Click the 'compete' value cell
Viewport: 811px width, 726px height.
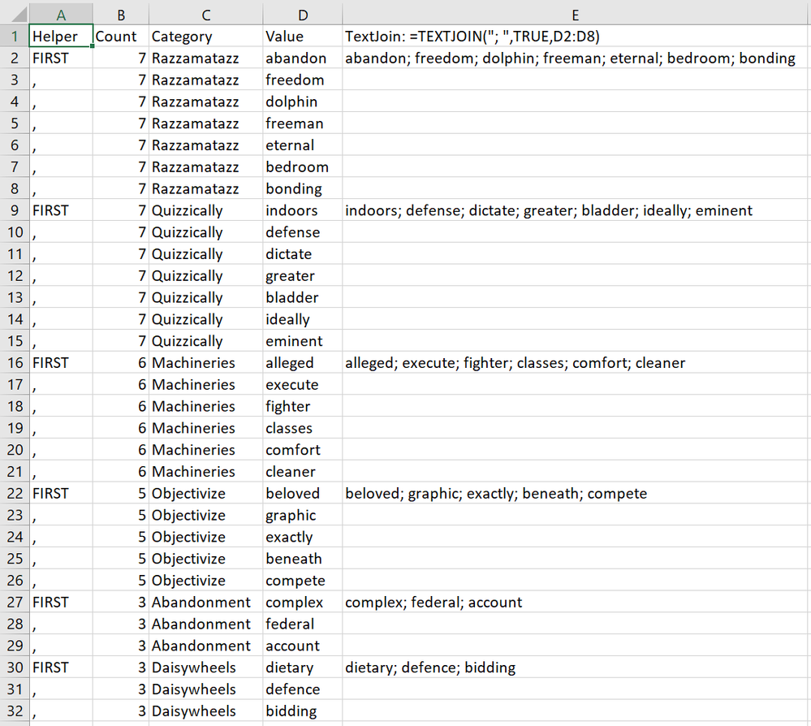click(303, 581)
